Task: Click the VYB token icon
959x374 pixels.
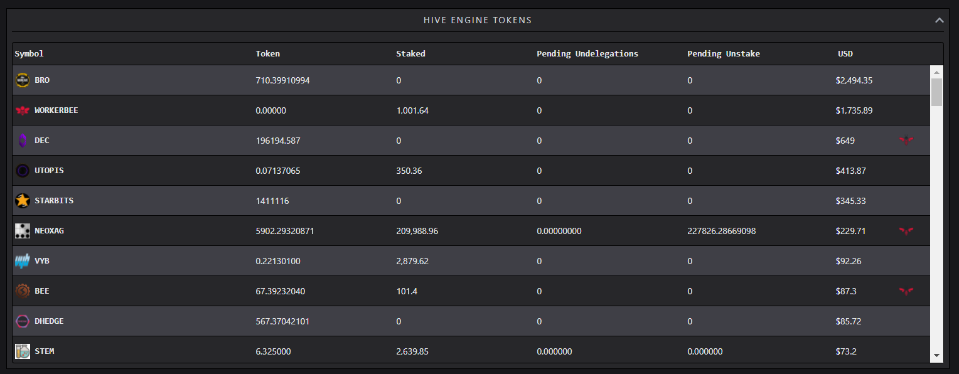Action: tap(23, 261)
